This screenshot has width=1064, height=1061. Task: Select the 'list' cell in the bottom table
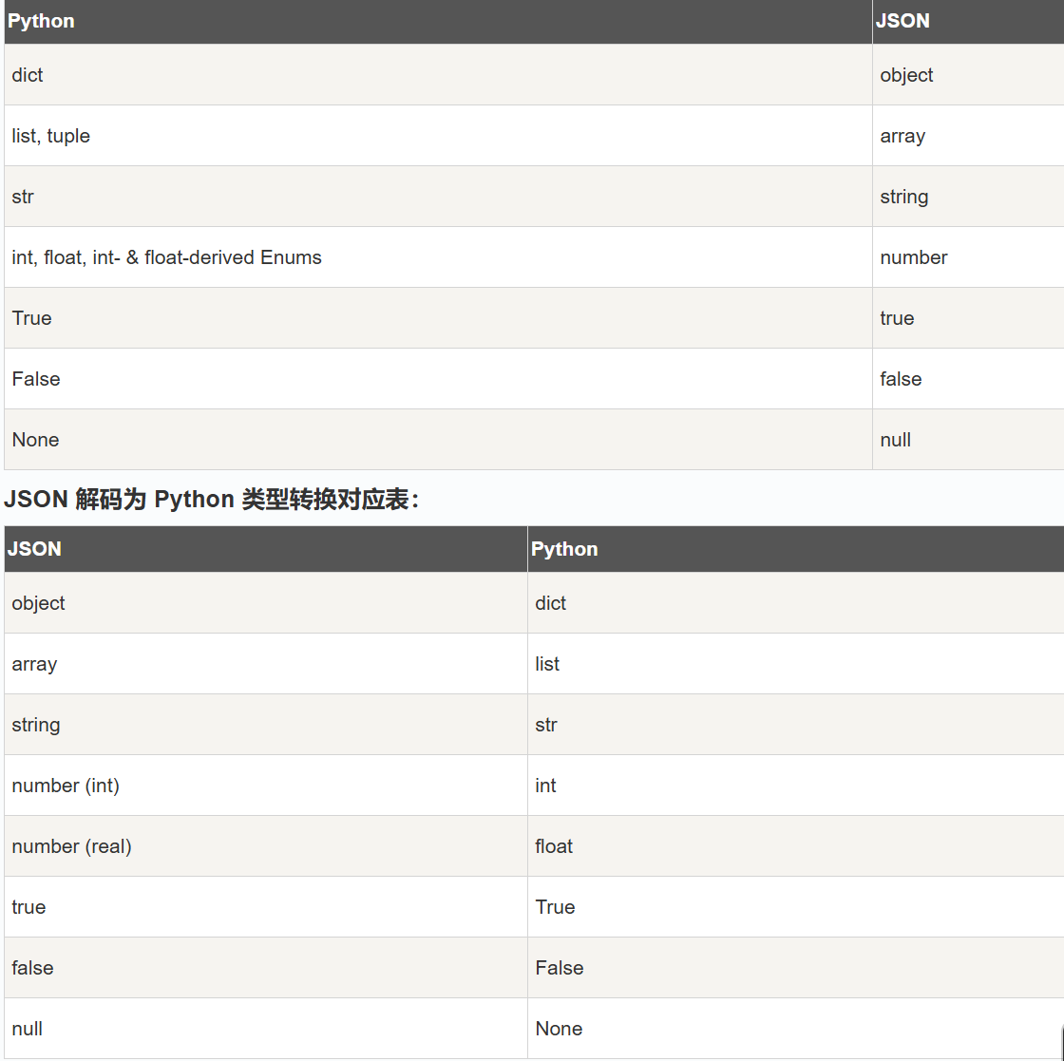click(547, 664)
